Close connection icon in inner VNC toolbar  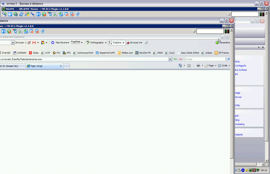(9, 32)
